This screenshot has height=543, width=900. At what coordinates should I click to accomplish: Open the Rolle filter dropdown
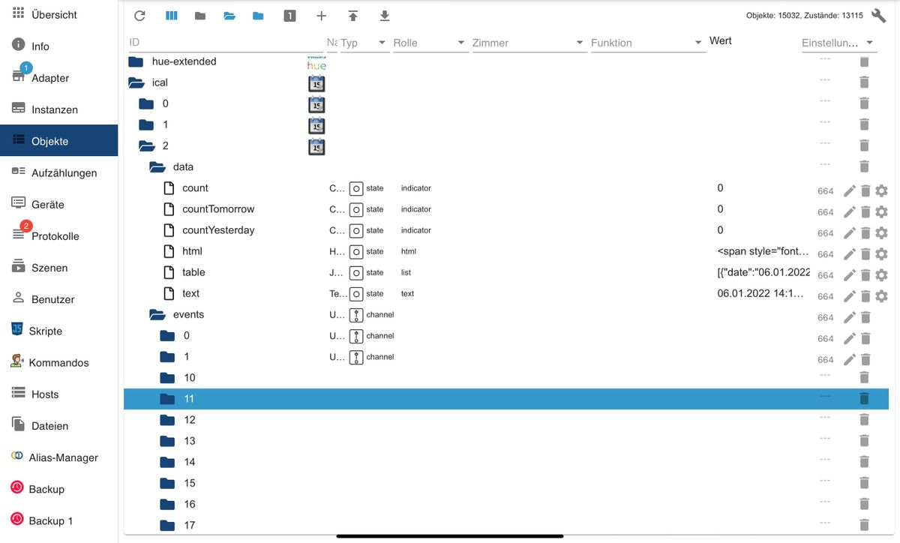click(x=430, y=43)
